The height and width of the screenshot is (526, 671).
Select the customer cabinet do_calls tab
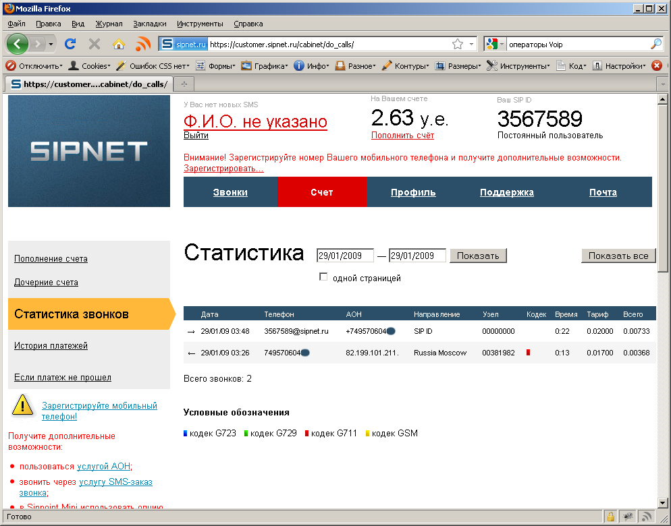pos(89,84)
